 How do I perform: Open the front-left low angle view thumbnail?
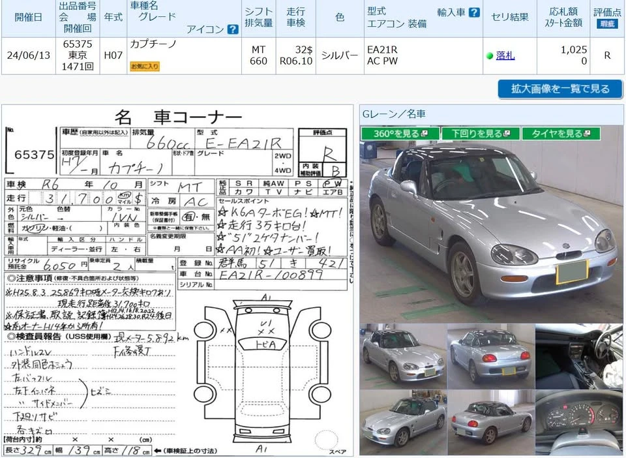tap(403, 423)
